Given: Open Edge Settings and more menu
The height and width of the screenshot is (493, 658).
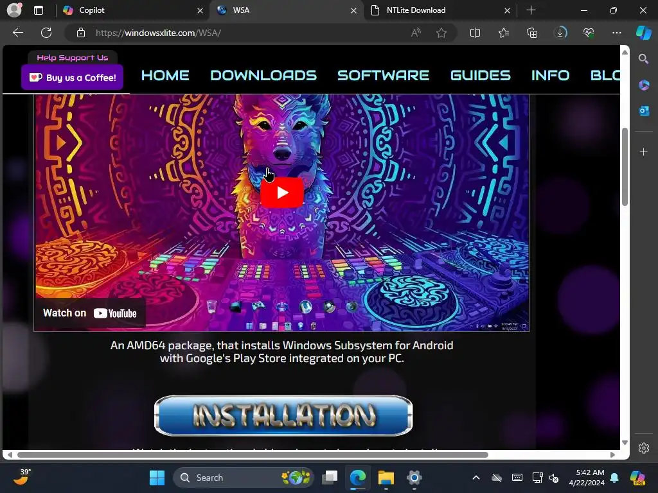Looking at the screenshot, I should (x=616, y=33).
